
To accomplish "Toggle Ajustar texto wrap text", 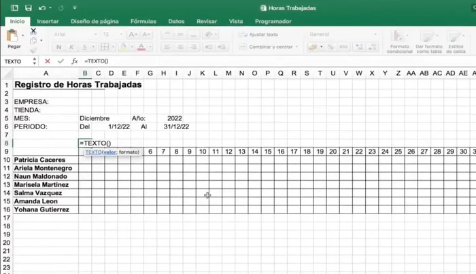I will click(258, 35).
